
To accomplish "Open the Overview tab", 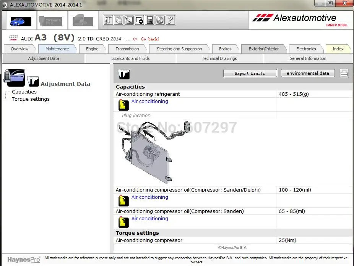I will [19, 49].
